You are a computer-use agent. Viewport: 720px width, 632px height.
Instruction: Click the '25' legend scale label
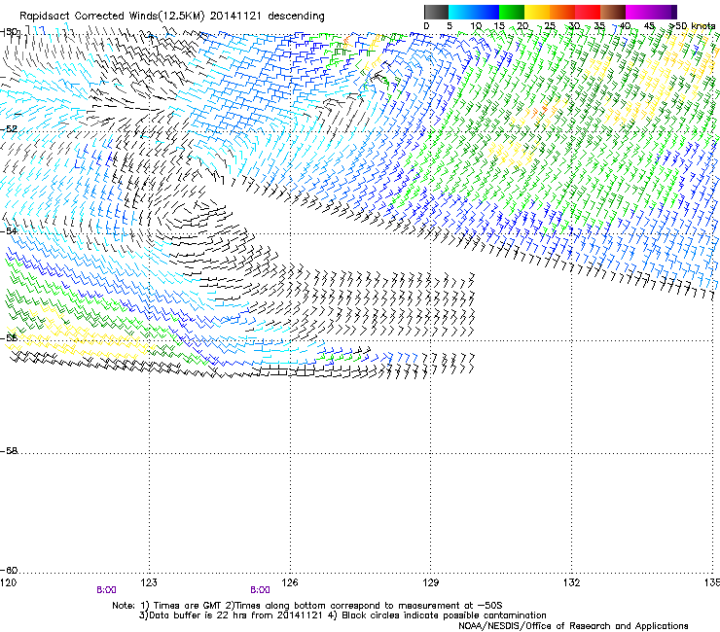tap(550, 26)
